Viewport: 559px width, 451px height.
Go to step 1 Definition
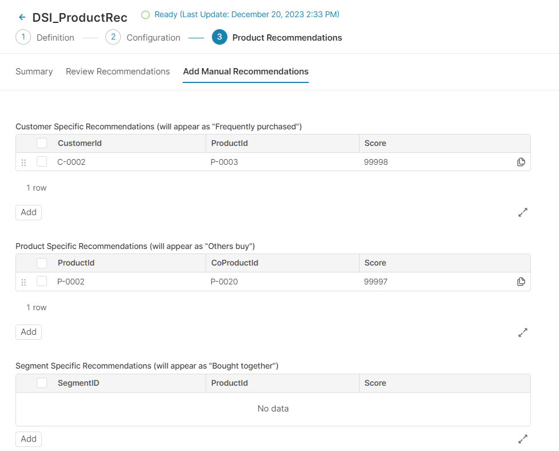tap(45, 38)
